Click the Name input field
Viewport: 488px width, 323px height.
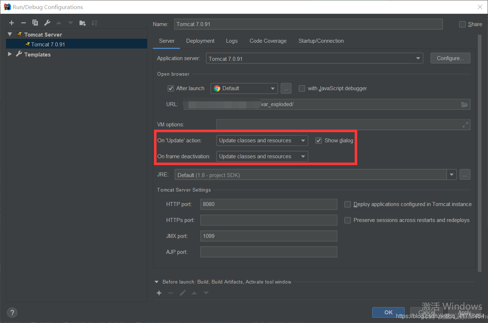(x=308, y=24)
